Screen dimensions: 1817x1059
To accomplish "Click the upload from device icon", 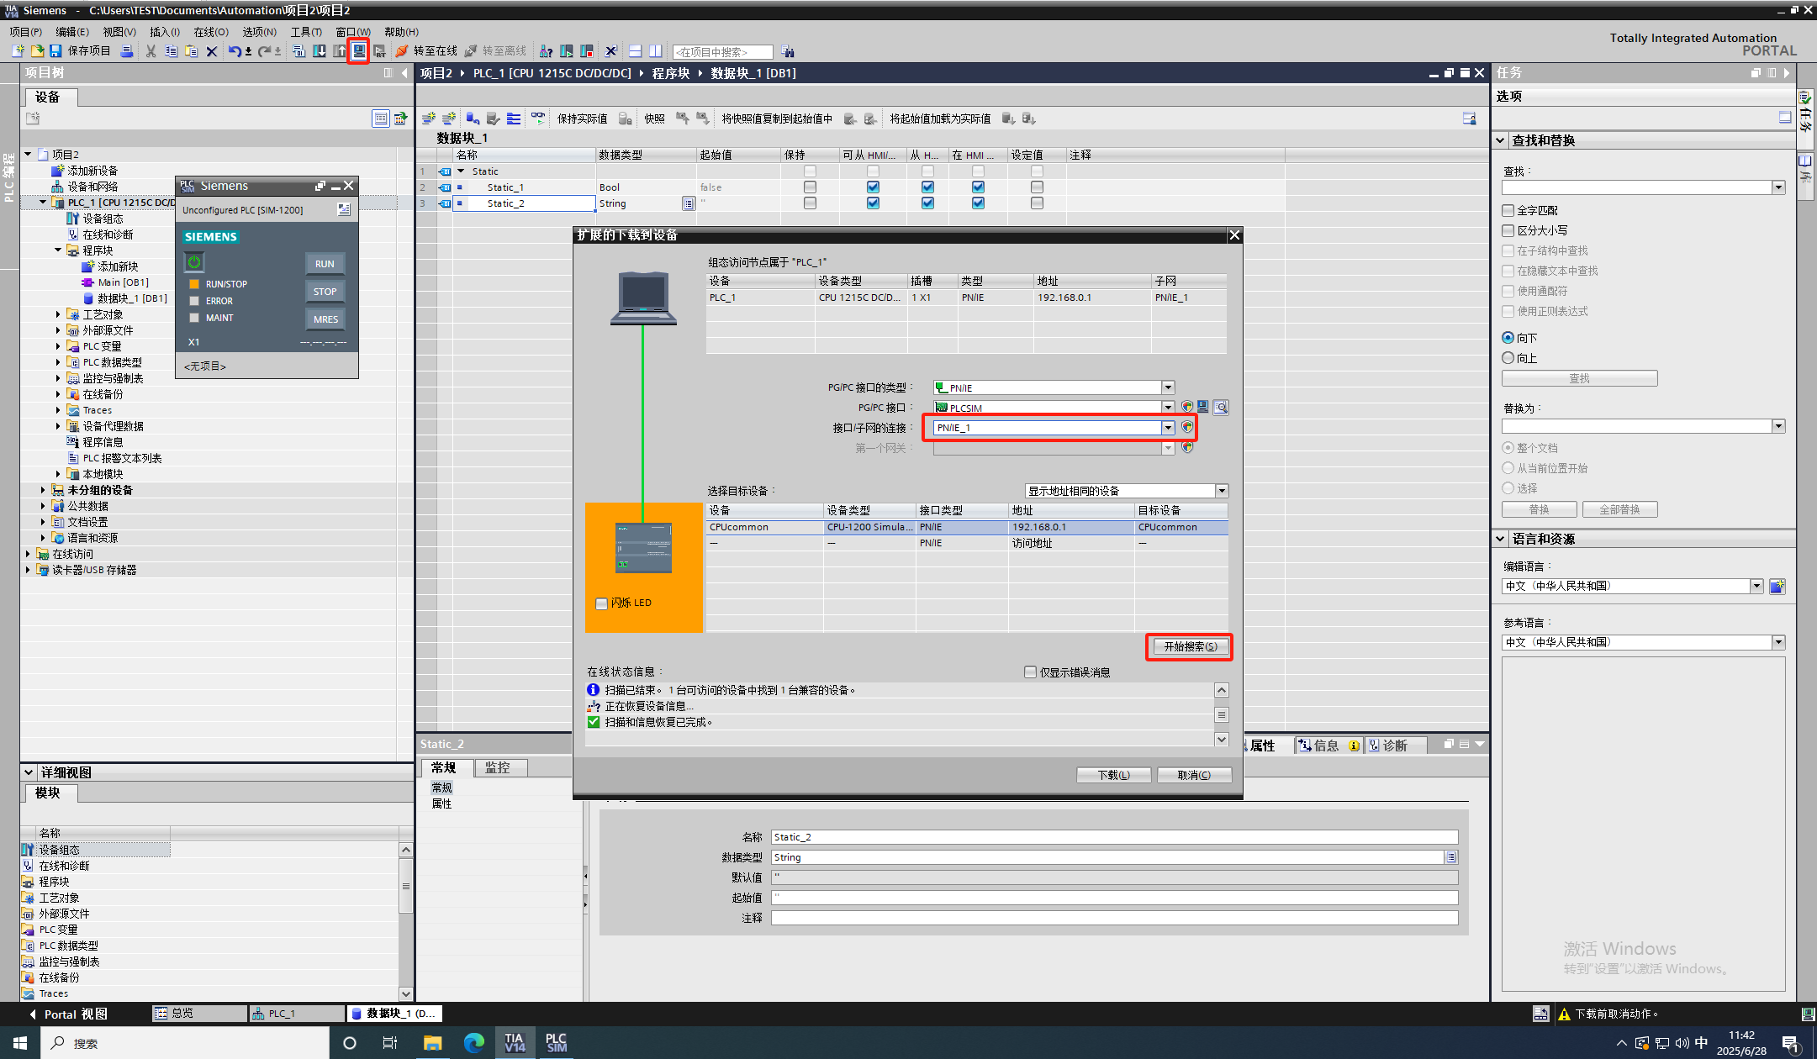I will (339, 51).
